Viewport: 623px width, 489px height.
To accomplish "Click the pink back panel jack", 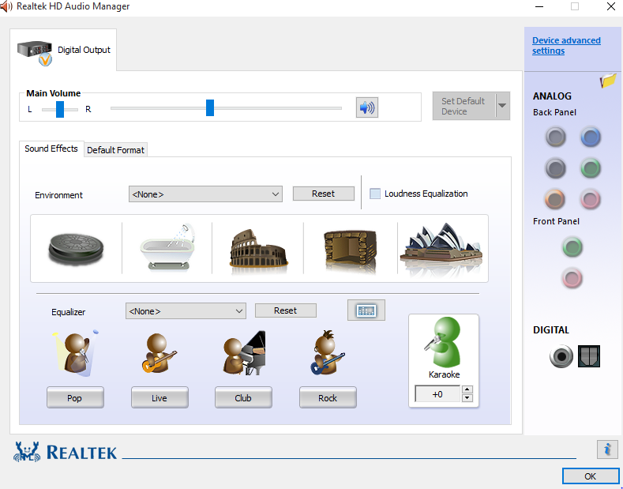I will (x=590, y=199).
